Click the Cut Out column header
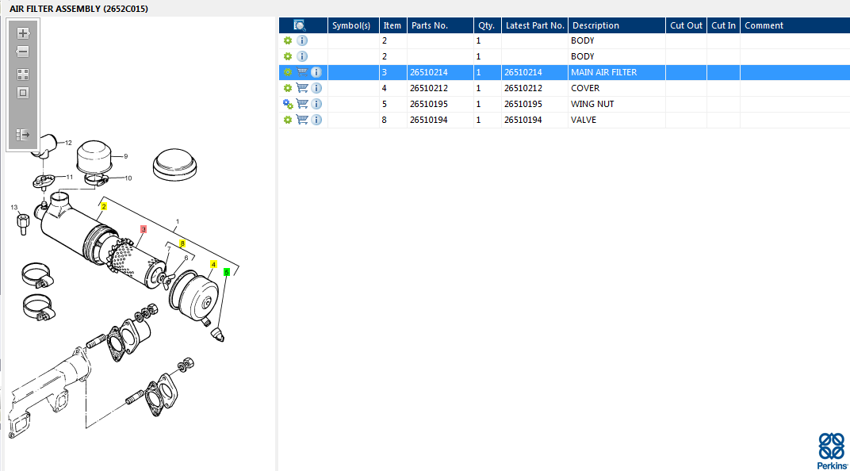This screenshot has width=850, height=471. (x=687, y=25)
